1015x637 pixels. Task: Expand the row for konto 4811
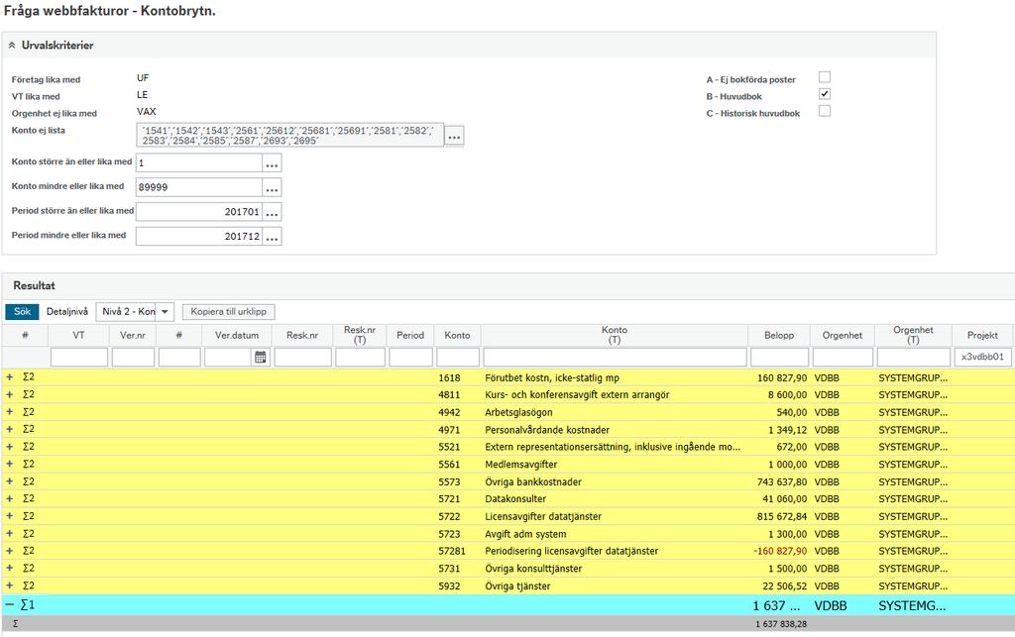pos(10,394)
